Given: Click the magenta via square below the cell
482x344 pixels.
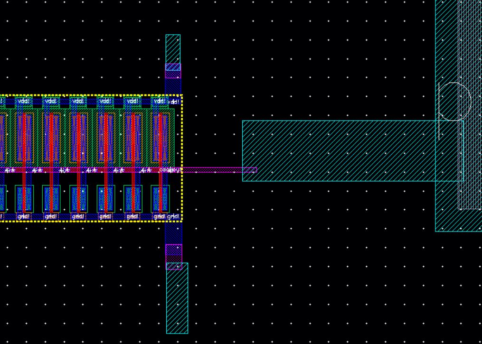Looking at the screenshot, I should coord(173,253).
